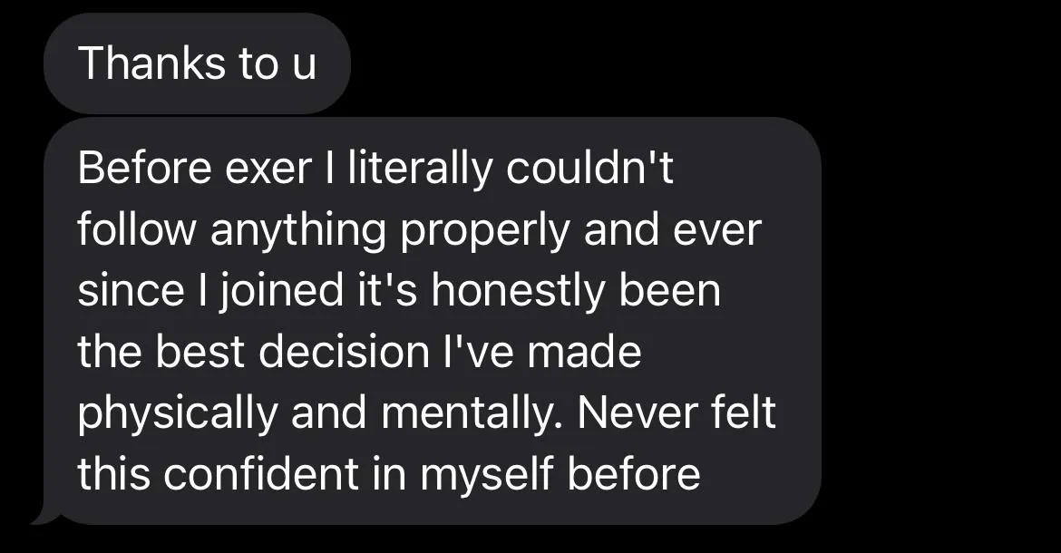Click the word "decision" in the message
This screenshot has height=553, width=1061.
[x=344, y=353]
